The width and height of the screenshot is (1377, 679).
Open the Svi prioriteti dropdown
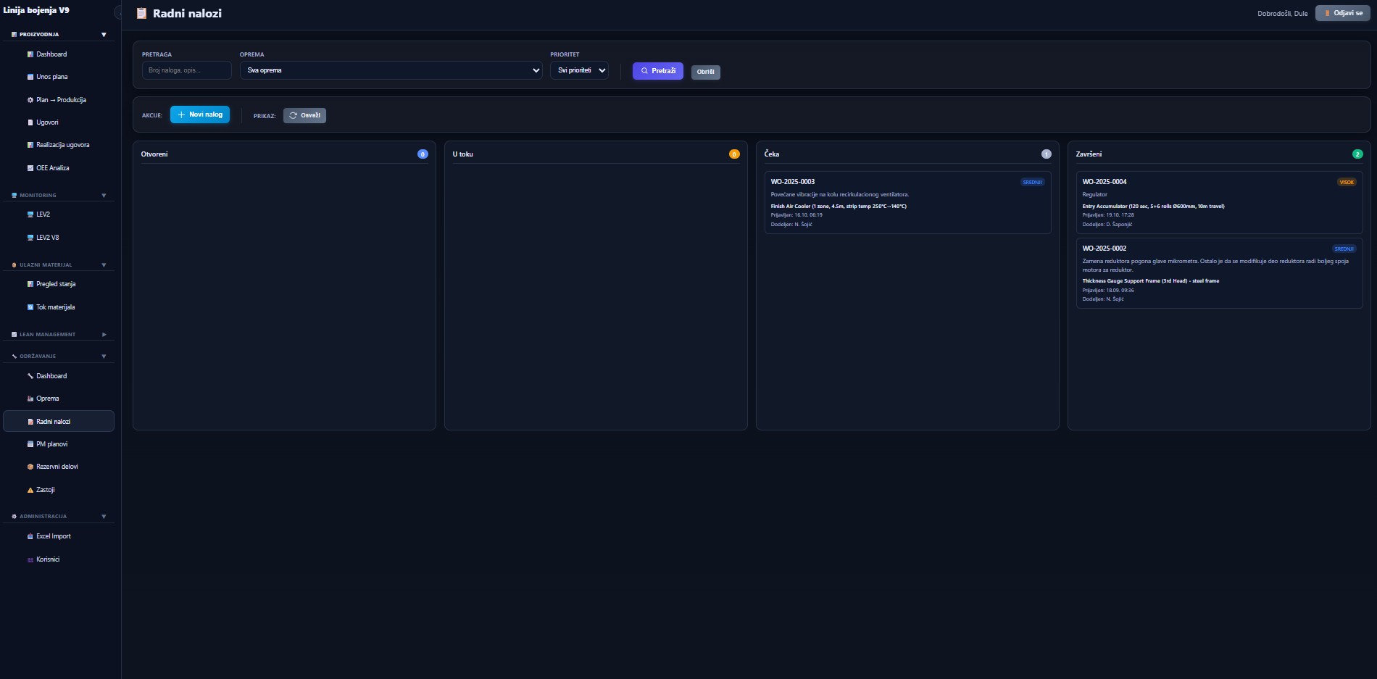579,70
